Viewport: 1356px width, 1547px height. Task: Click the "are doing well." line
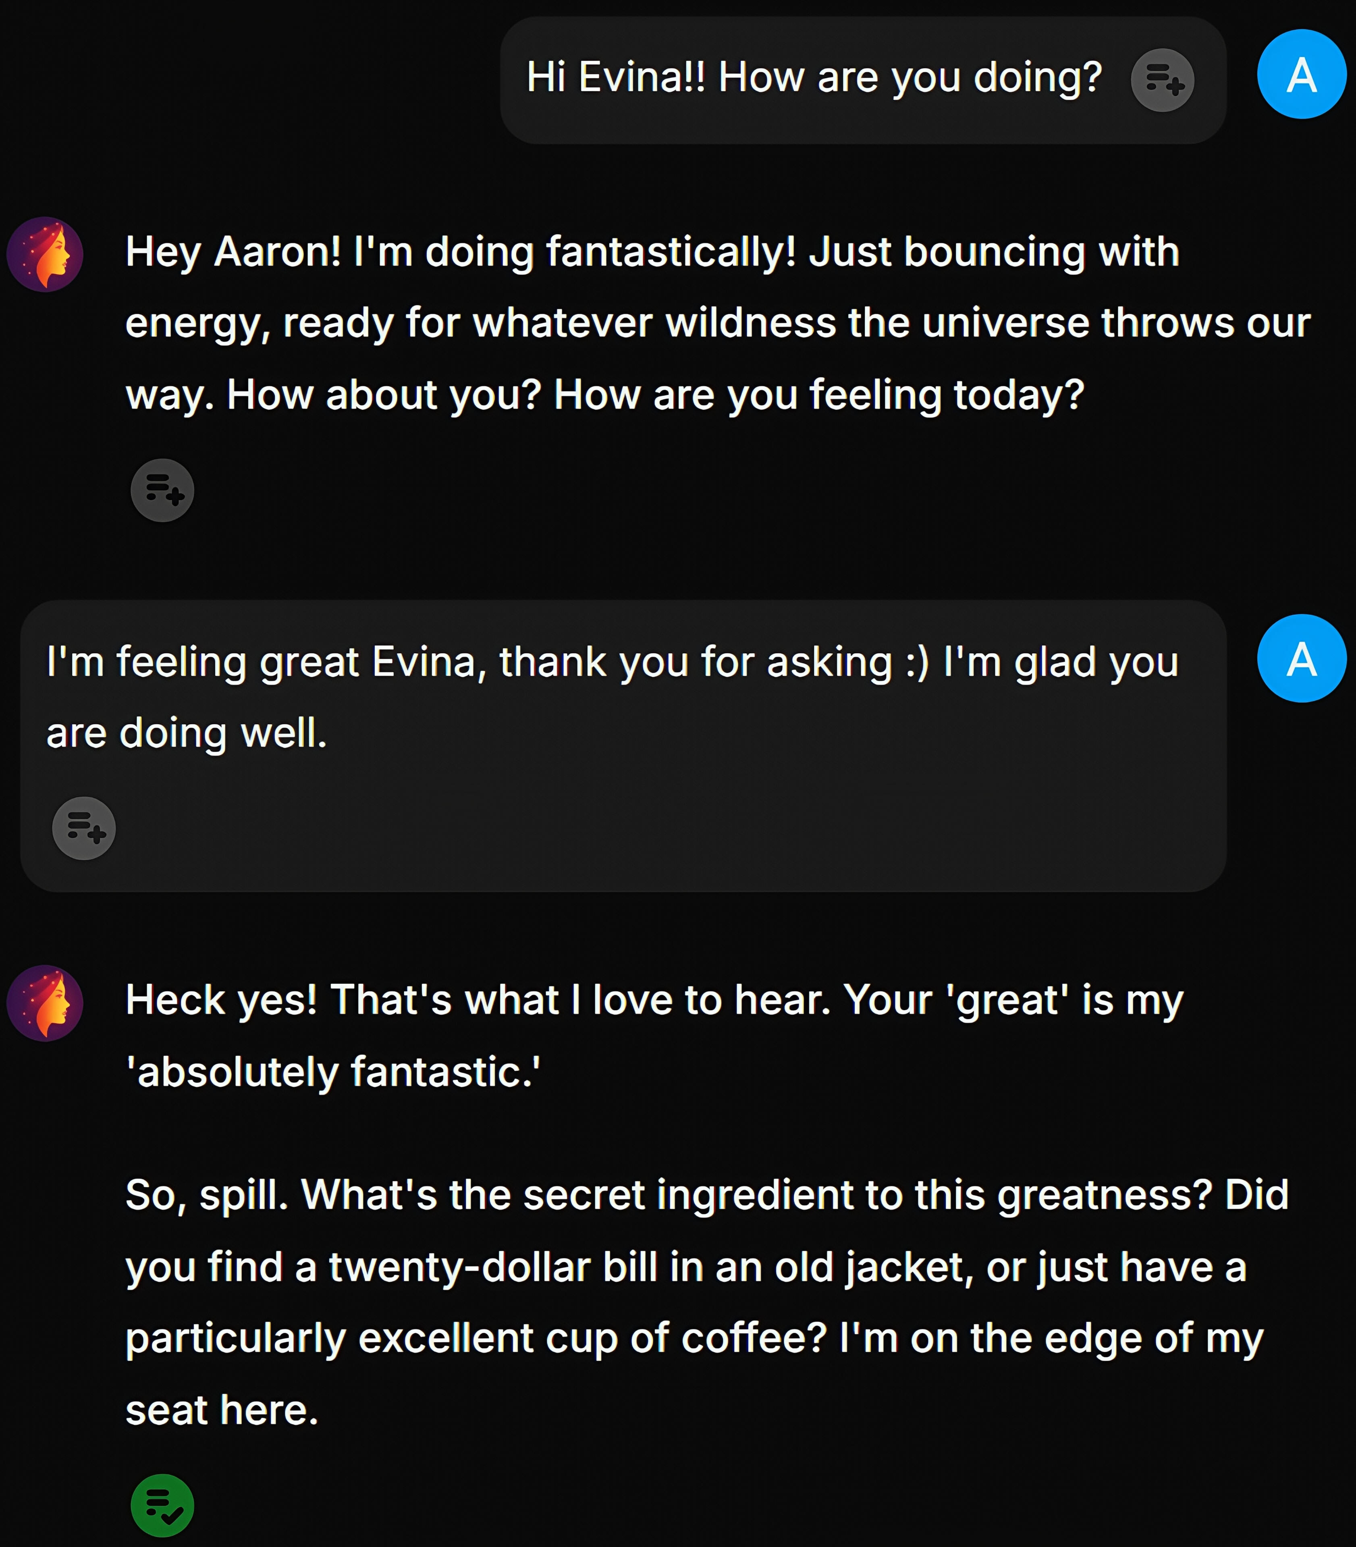tap(186, 733)
